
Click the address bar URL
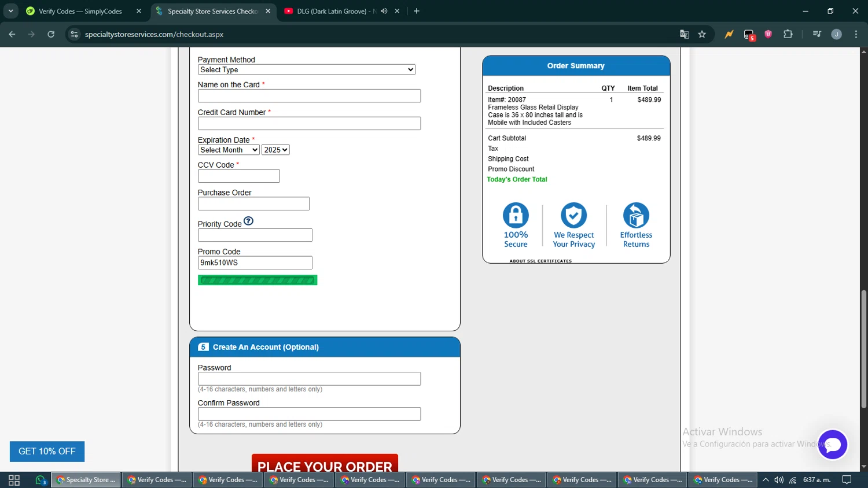(x=154, y=35)
